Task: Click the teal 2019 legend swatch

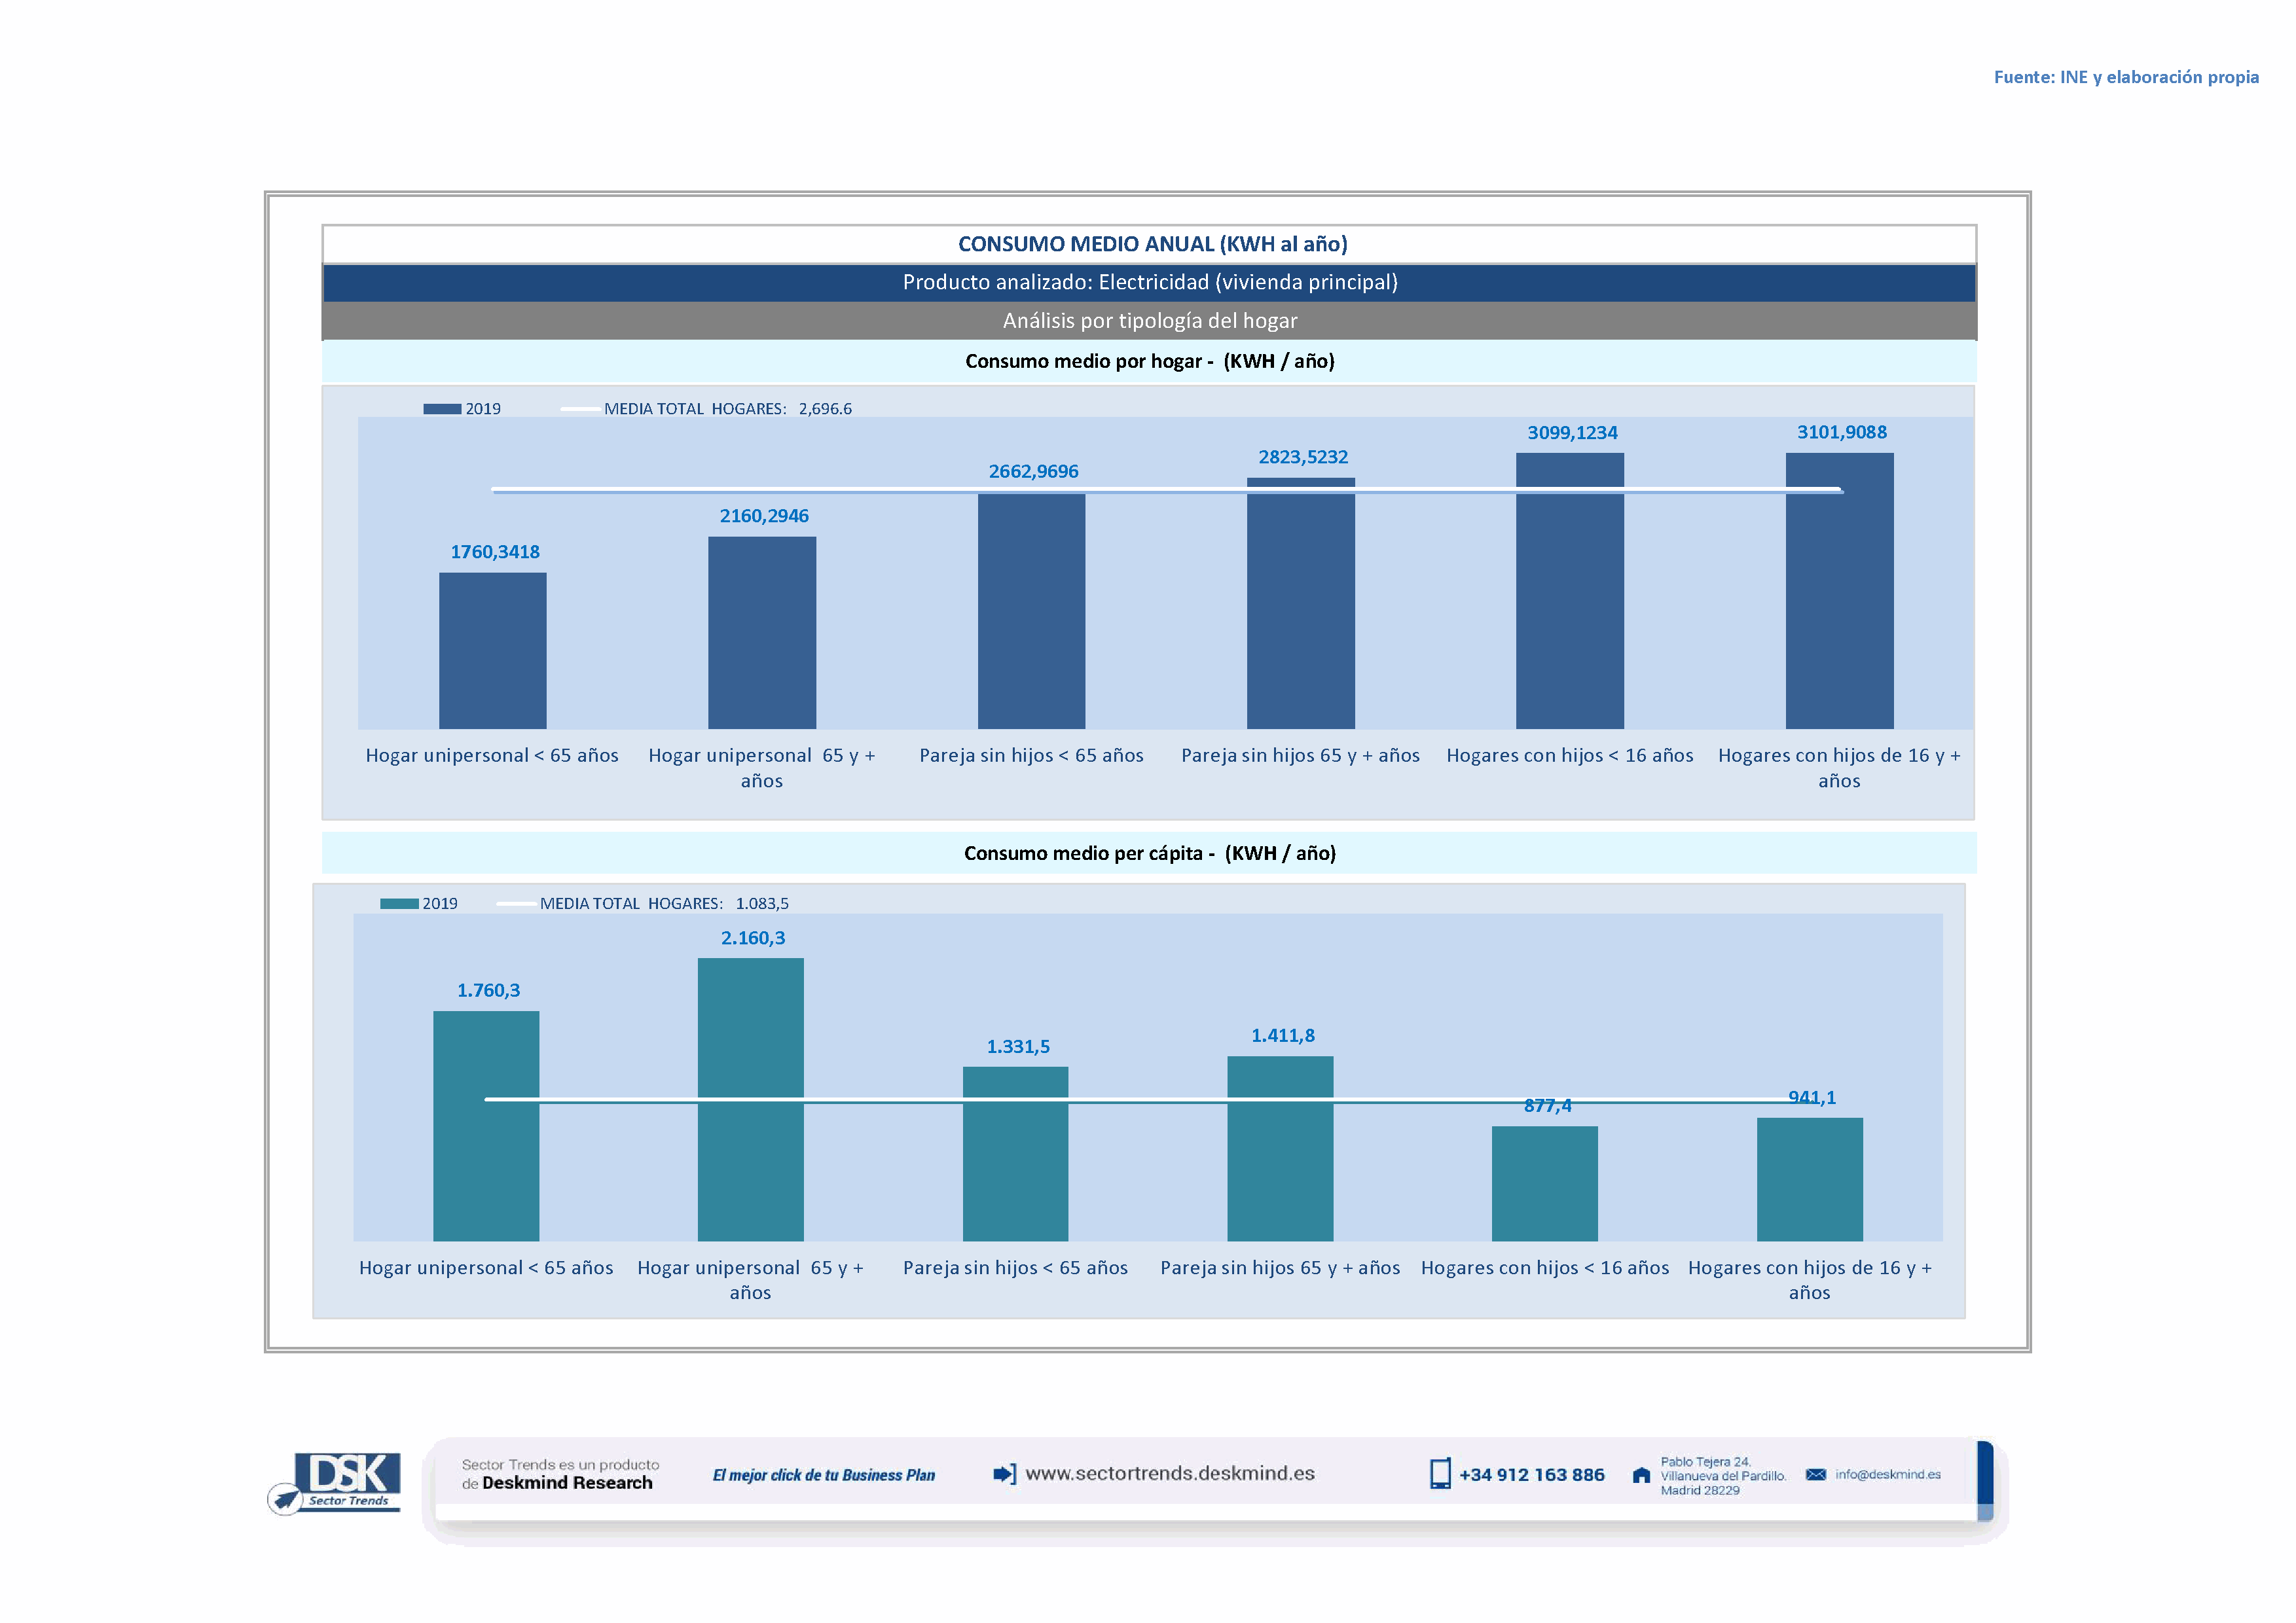Action: click(399, 903)
